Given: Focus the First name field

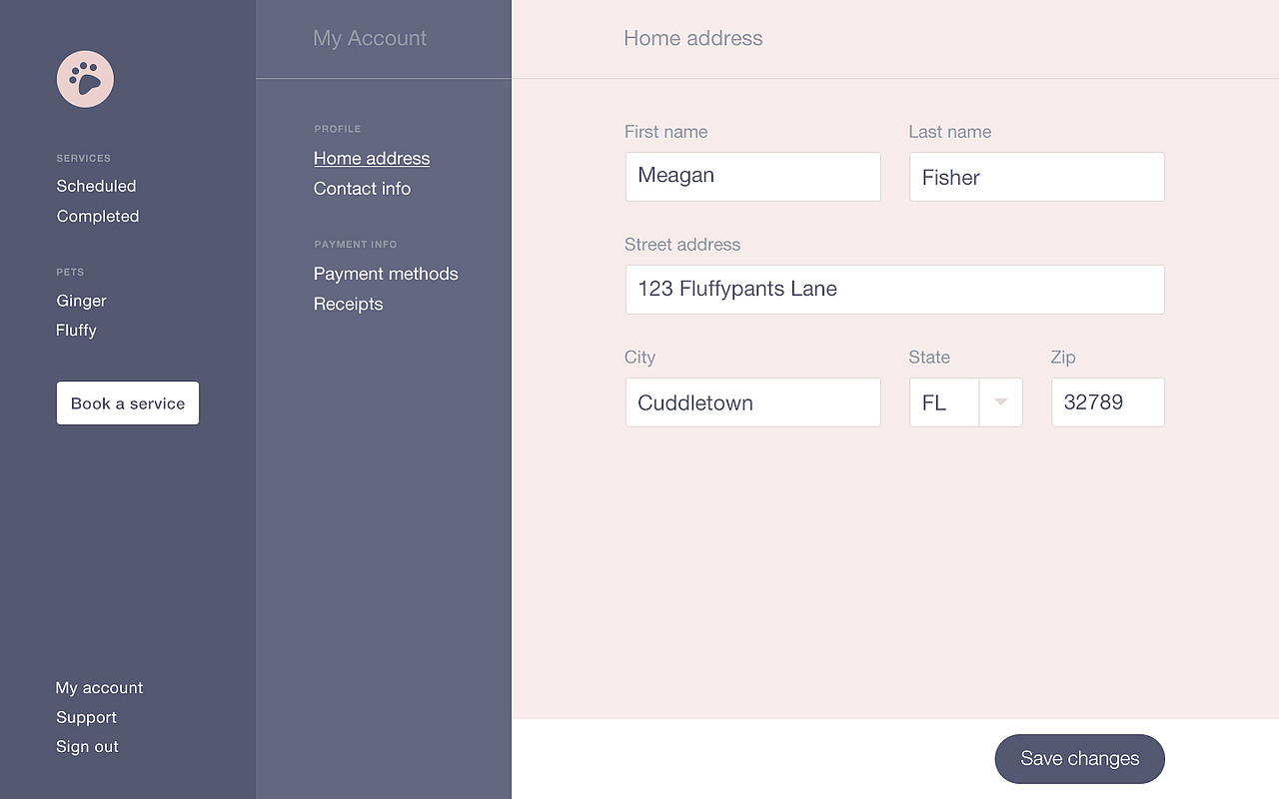Looking at the screenshot, I should 753,177.
